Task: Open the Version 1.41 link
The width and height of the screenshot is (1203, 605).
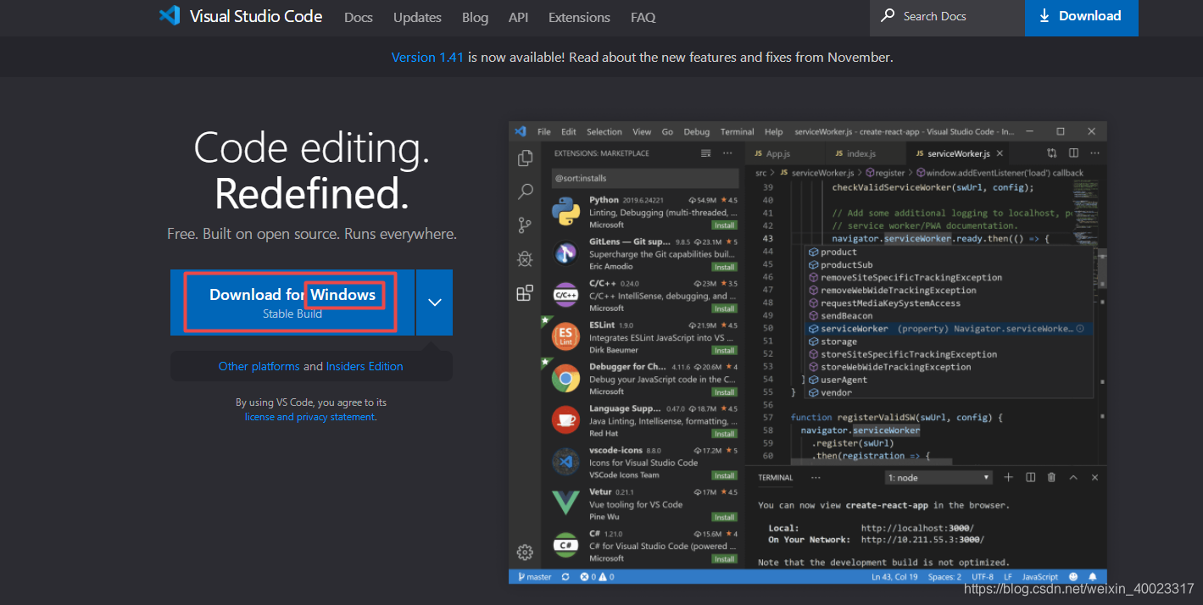Action: coord(427,58)
